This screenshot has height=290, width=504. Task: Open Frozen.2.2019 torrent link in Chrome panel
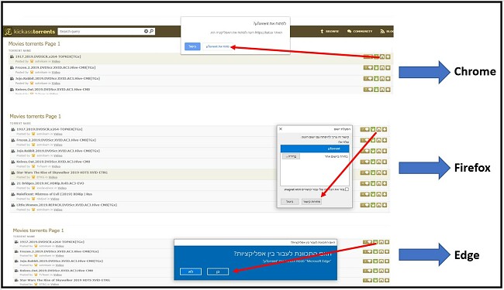pyautogui.click(x=55, y=67)
